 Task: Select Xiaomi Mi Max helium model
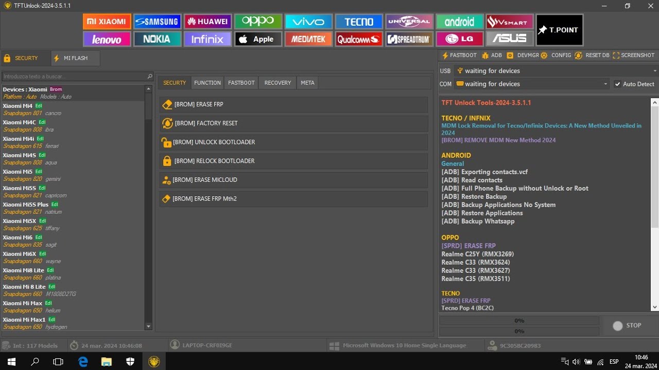[x=73, y=307]
